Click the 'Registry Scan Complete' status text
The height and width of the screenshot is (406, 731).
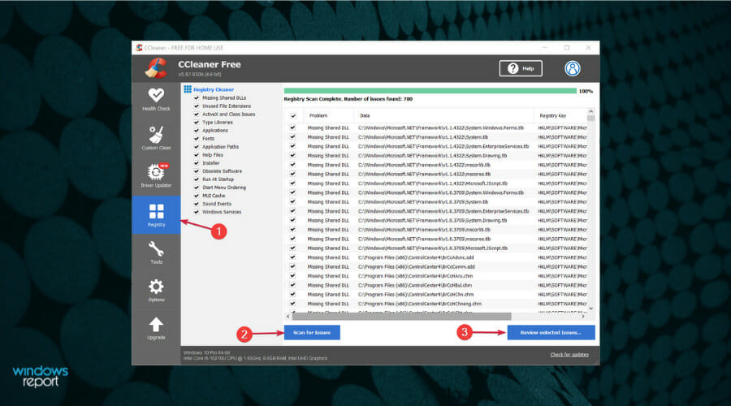point(348,99)
